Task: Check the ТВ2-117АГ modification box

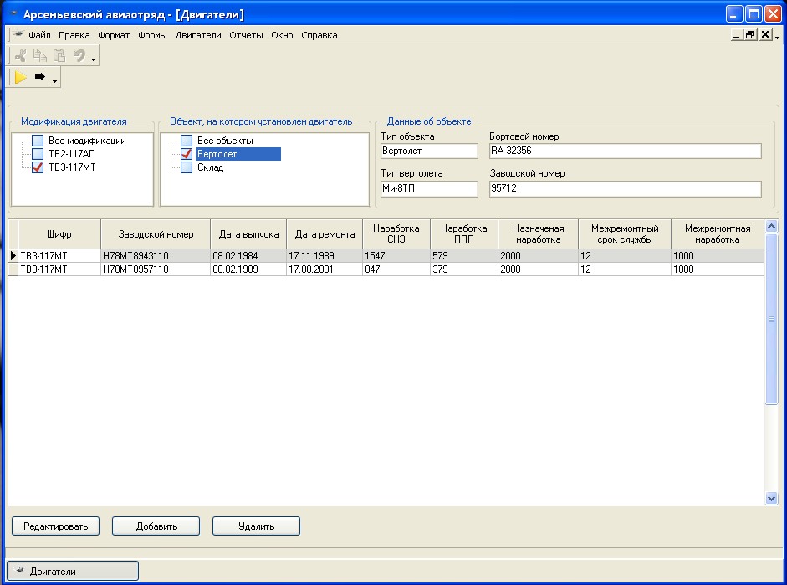Action: (38, 154)
